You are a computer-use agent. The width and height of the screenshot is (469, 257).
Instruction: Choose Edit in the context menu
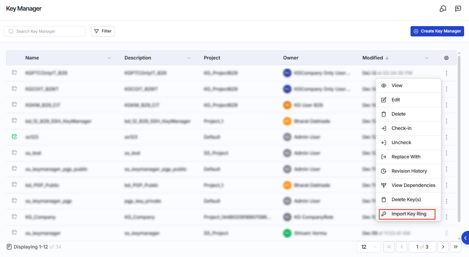tap(408, 100)
